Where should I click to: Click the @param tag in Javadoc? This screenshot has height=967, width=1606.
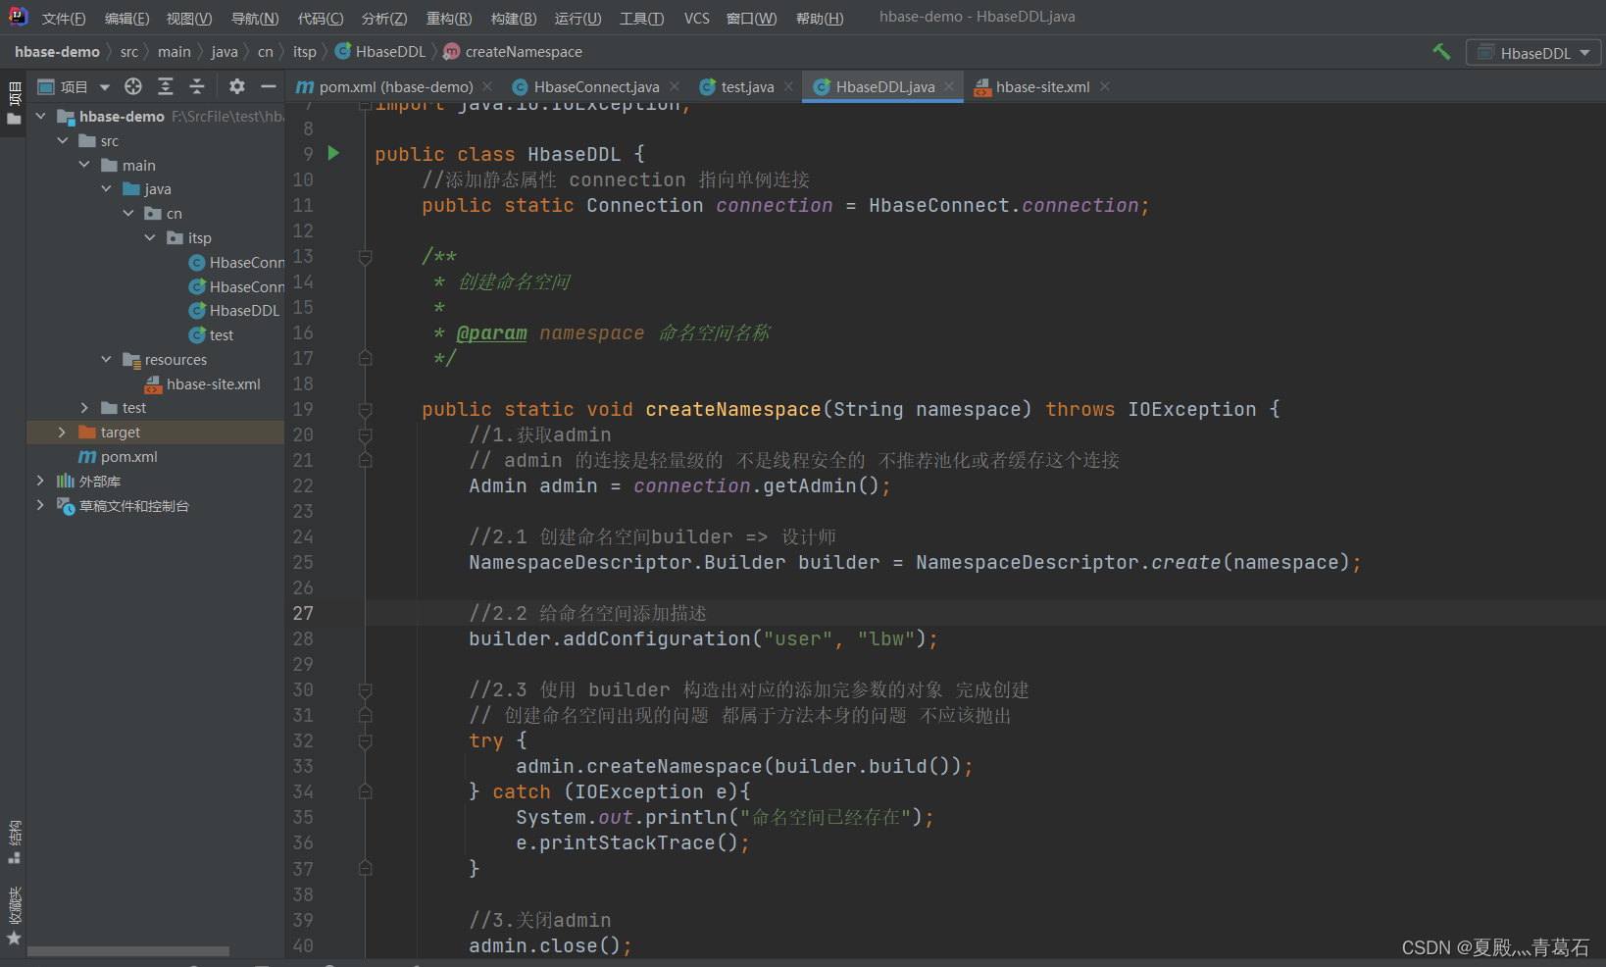[491, 333]
